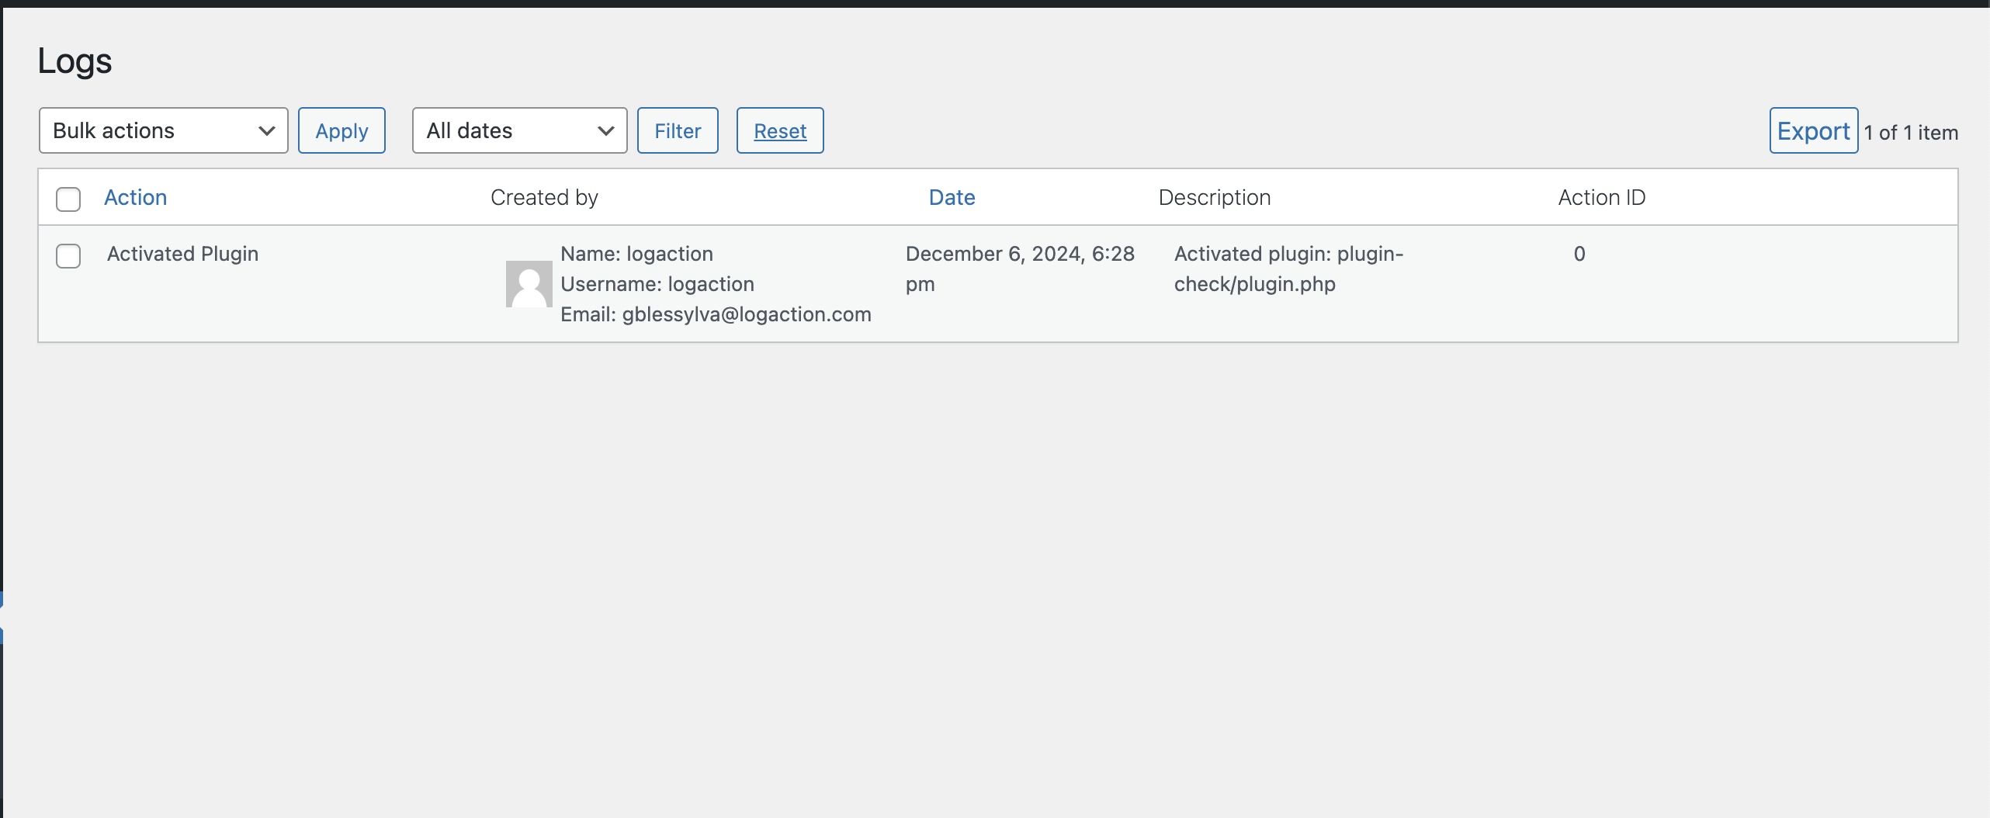Export the logs
Viewport: 1990px width, 818px height.
(x=1813, y=131)
